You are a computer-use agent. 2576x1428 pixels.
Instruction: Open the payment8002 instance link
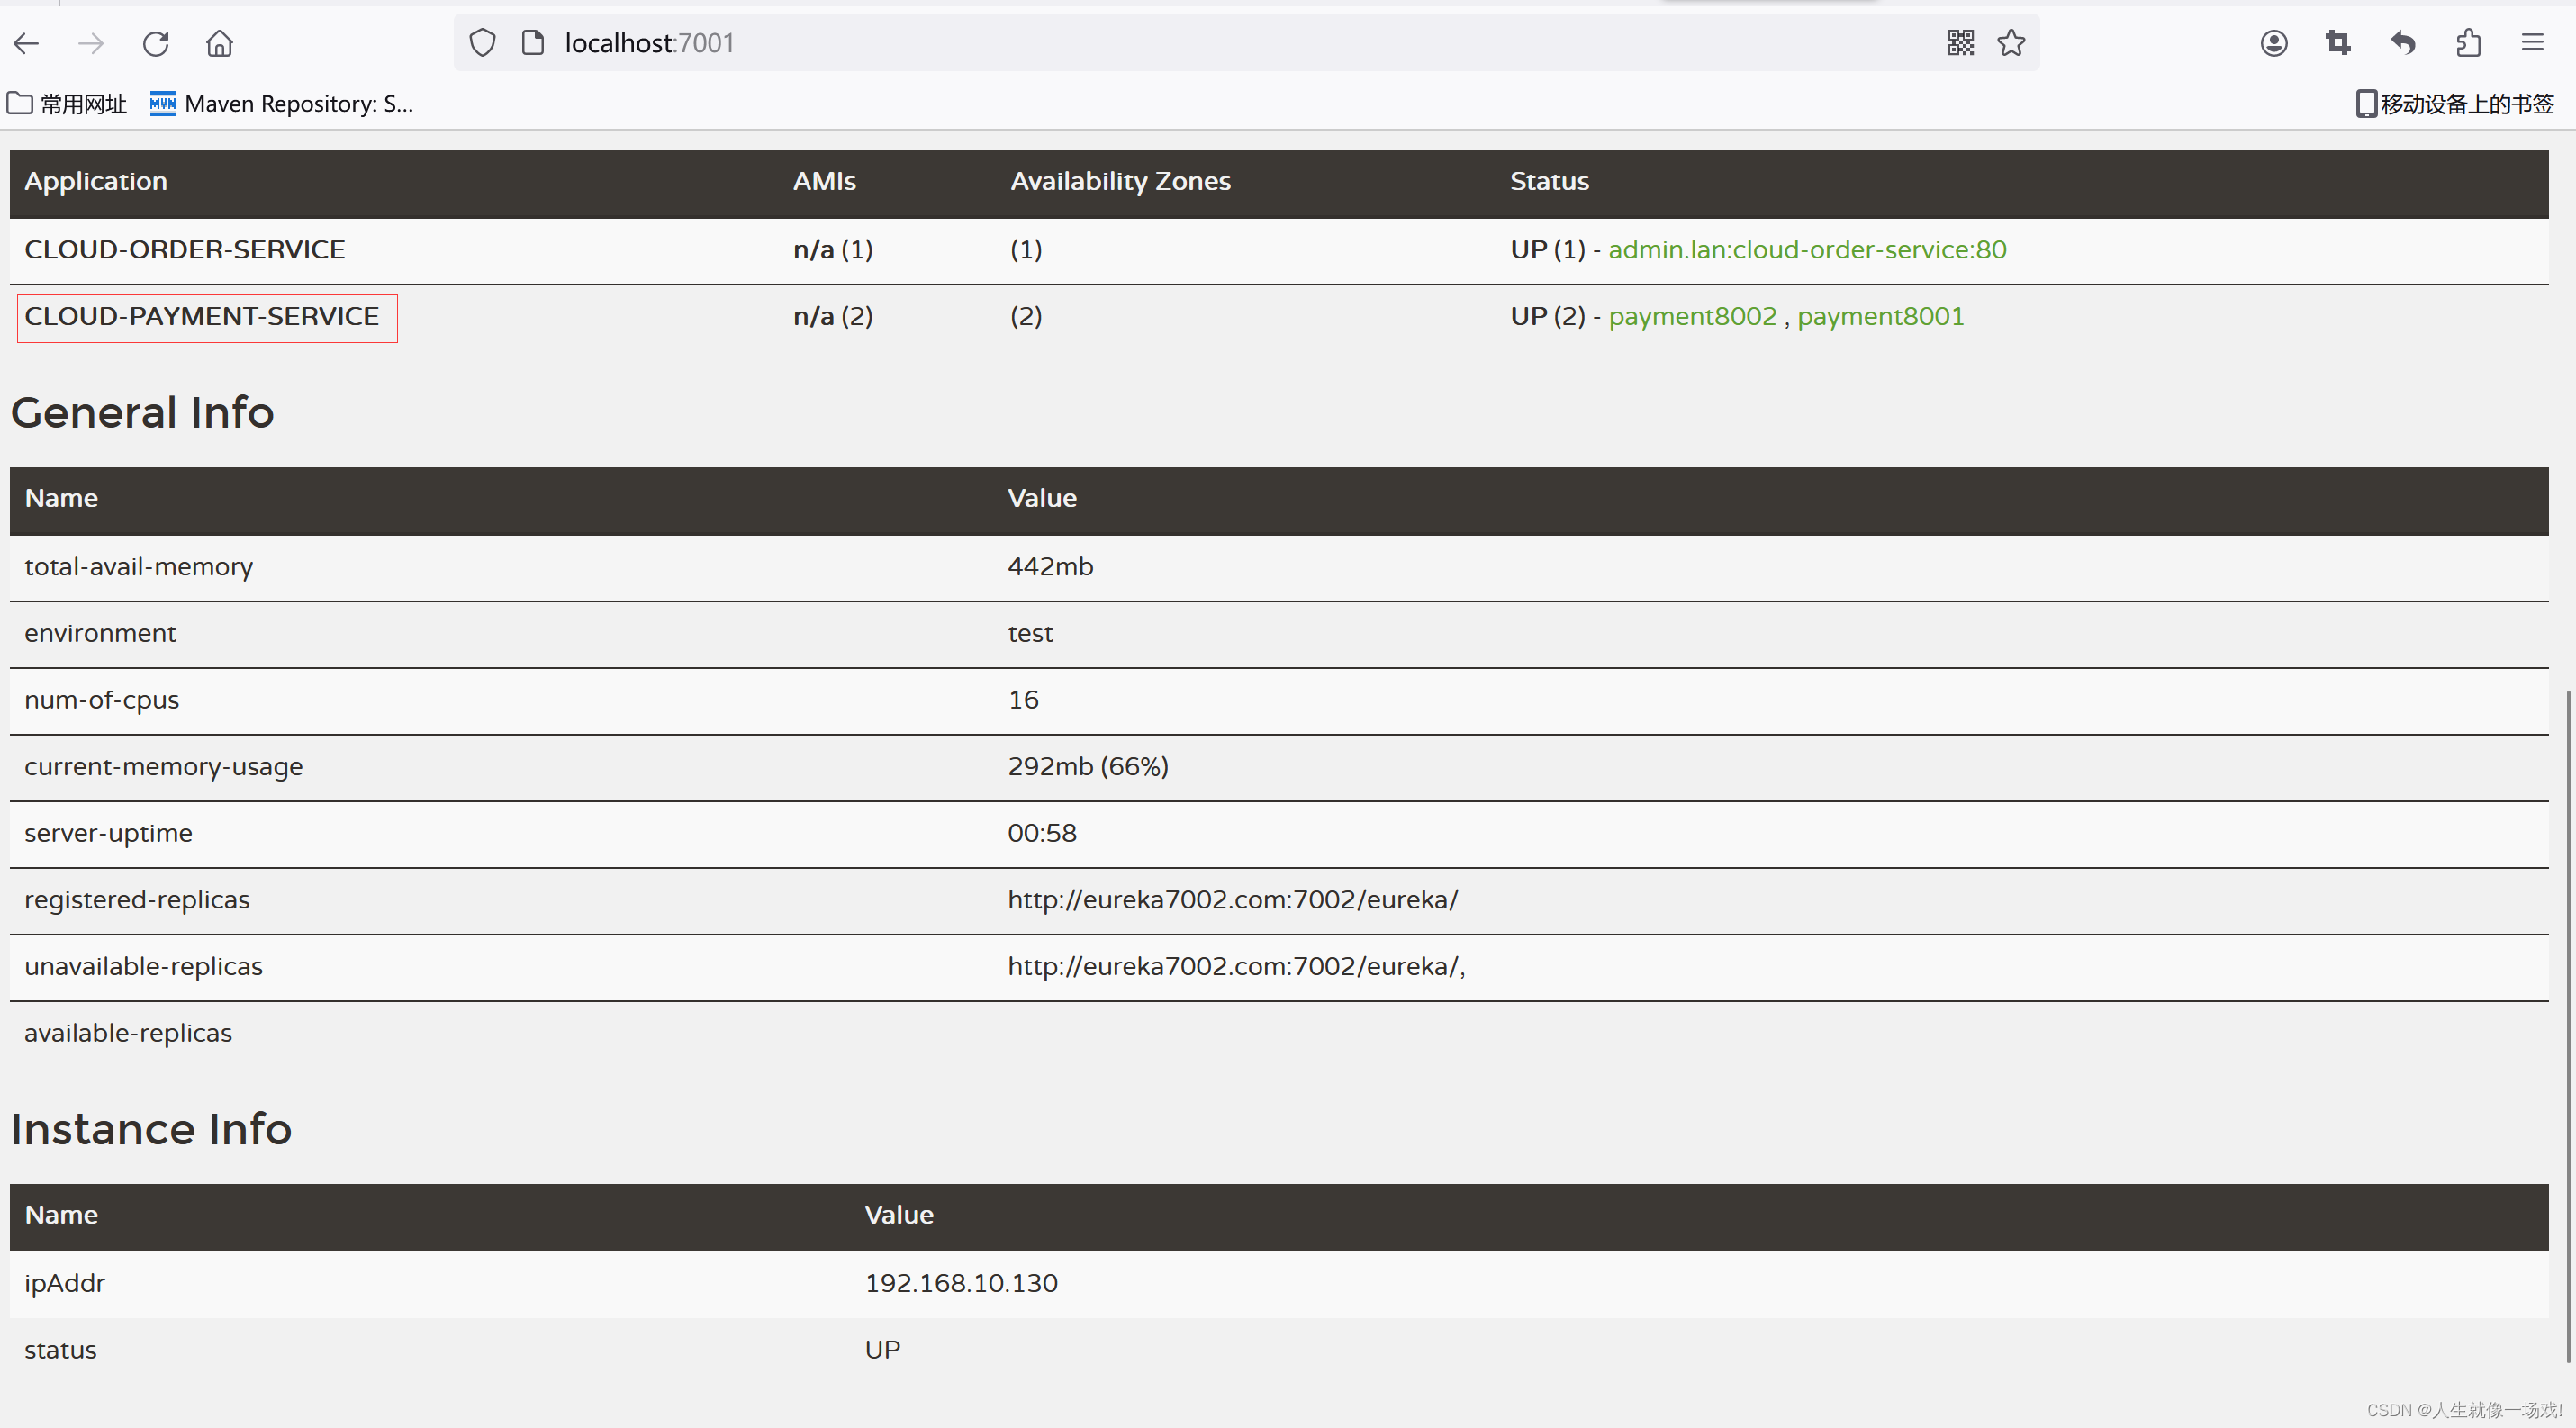click(1692, 317)
